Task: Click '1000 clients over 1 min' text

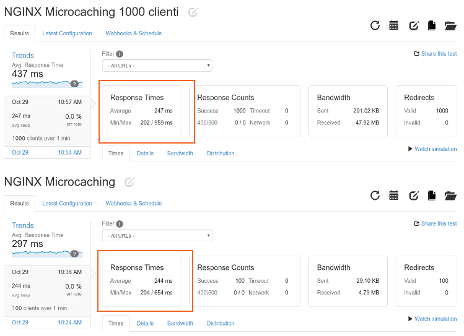Action: pyautogui.click(x=41, y=139)
